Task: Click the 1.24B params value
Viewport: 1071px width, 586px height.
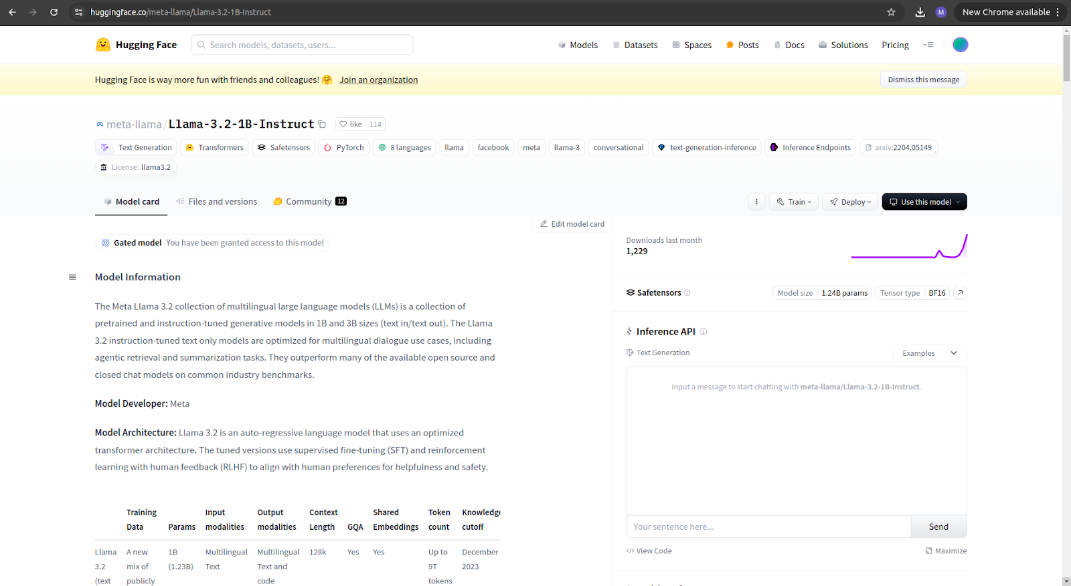Action: pyautogui.click(x=845, y=293)
